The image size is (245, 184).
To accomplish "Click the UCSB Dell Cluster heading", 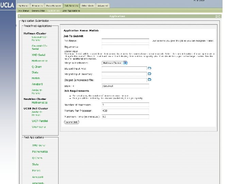I will pos(36,108).
